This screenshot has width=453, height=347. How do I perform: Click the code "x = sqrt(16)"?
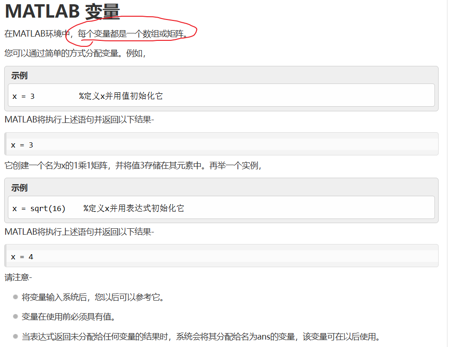(39, 208)
